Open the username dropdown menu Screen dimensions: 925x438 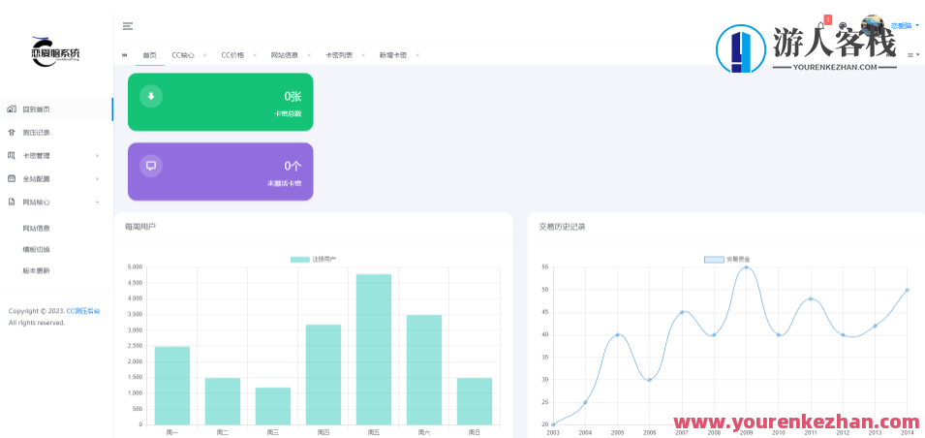pos(905,25)
